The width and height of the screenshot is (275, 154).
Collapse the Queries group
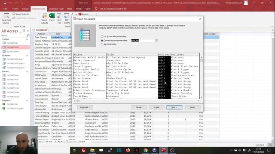tap(27, 55)
